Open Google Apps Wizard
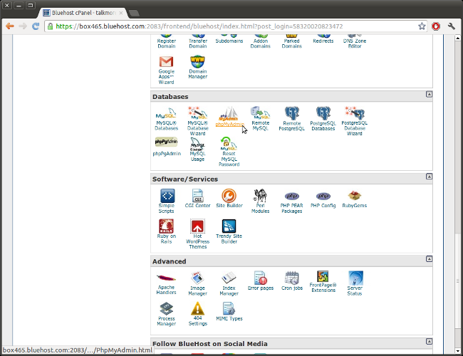 pos(166,70)
